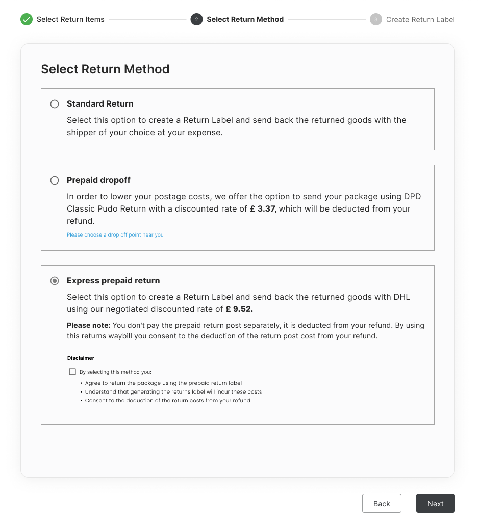Click the step 2 circle icon

[196, 19]
